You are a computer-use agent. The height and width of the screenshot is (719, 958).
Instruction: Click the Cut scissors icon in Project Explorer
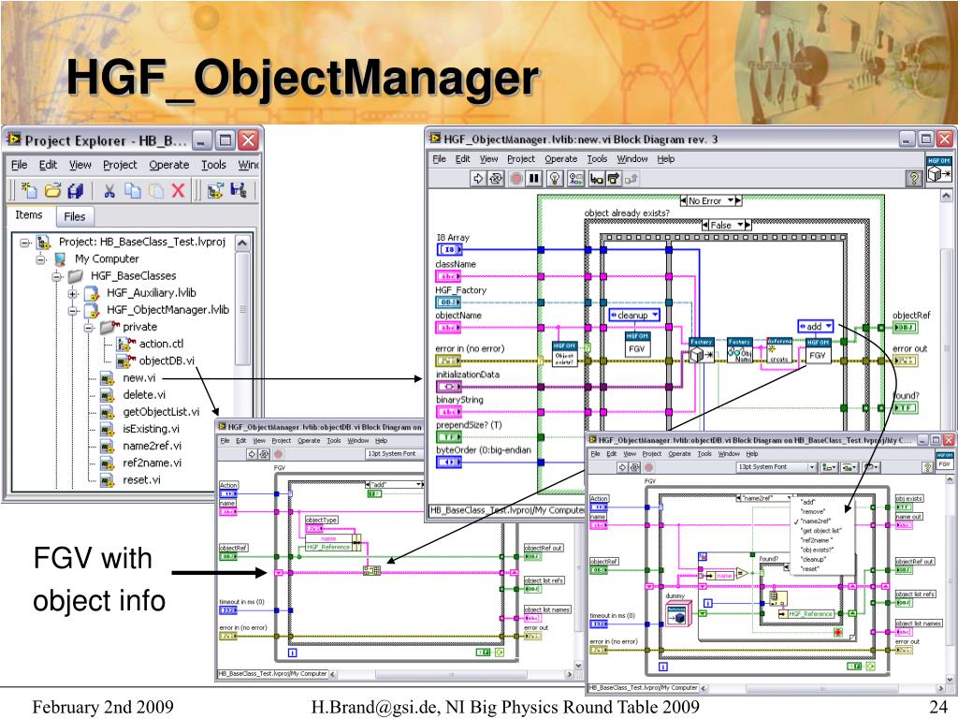tap(109, 191)
